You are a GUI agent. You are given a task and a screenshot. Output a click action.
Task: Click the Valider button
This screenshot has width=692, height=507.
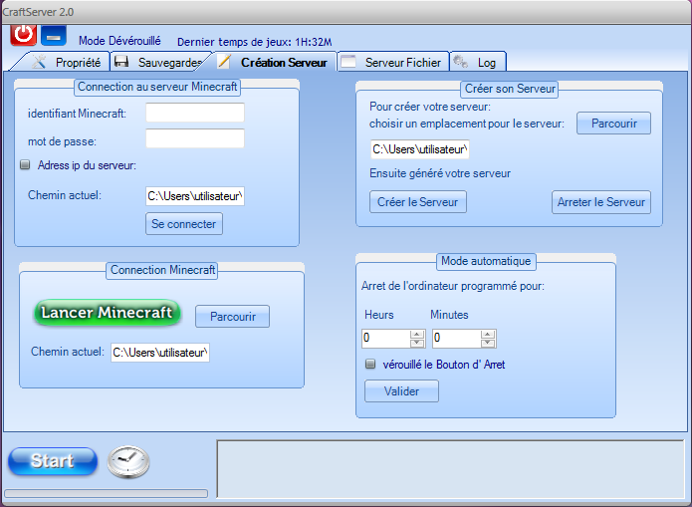click(x=401, y=390)
